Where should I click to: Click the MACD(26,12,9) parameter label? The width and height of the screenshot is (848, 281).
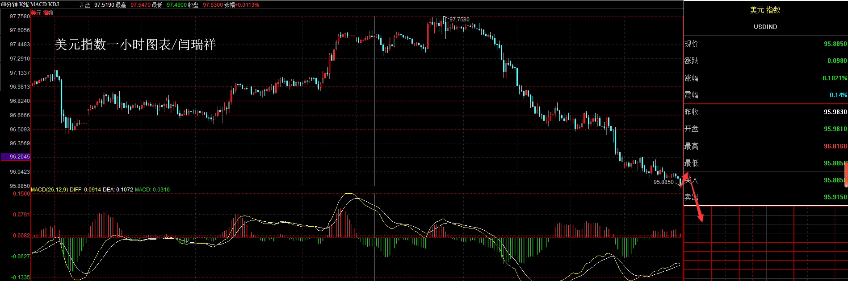(50, 190)
